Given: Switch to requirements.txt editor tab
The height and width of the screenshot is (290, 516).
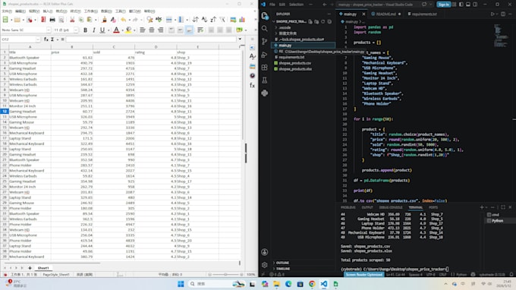Looking at the screenshot, I should (x=423, y=14).
